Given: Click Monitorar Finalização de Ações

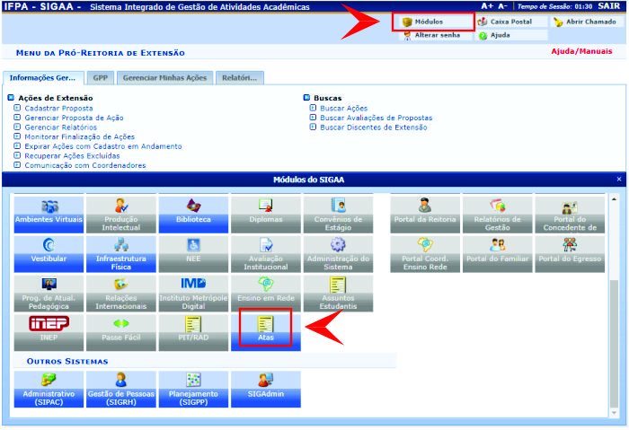Looking at the screenshot, I should click(x=79, y=137).
